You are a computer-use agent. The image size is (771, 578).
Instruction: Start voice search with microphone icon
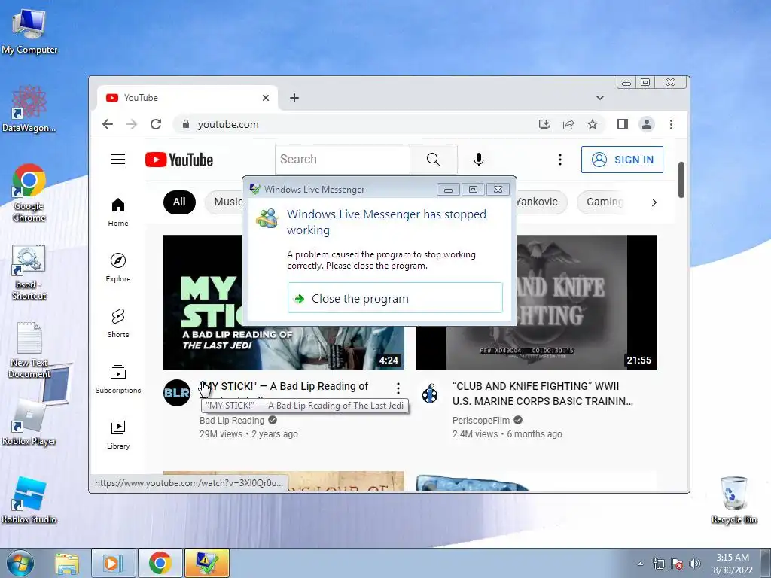tap(478, 160)
